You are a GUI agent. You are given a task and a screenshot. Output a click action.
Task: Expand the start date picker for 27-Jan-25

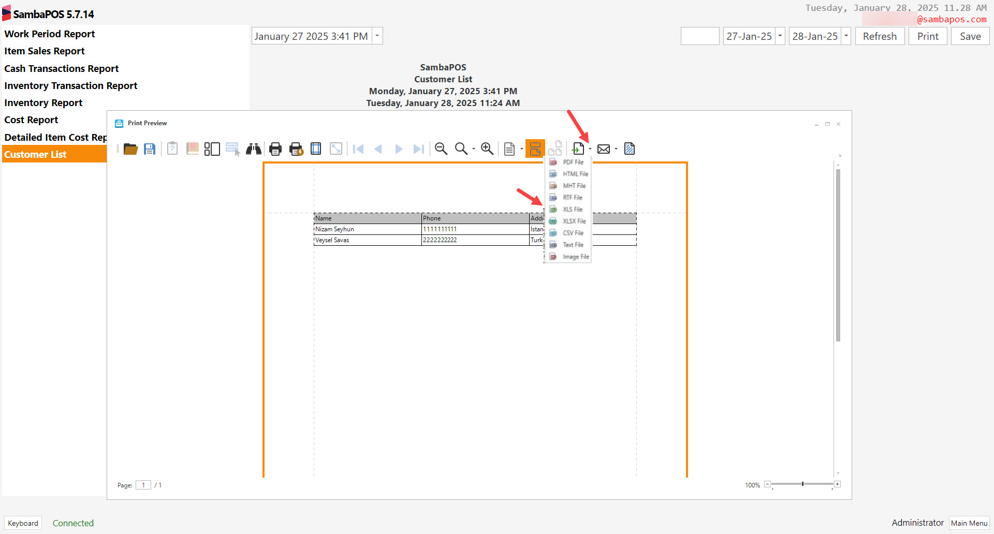click(x=780, y=36)
